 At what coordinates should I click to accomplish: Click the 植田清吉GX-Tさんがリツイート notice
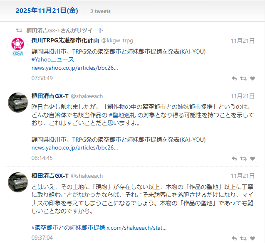(x=65, y=30)
